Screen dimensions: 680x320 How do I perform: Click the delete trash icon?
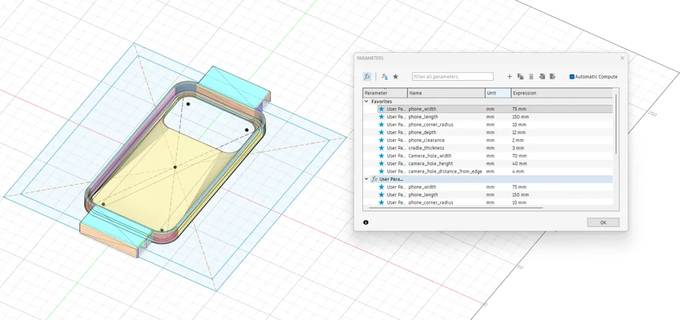531,77
